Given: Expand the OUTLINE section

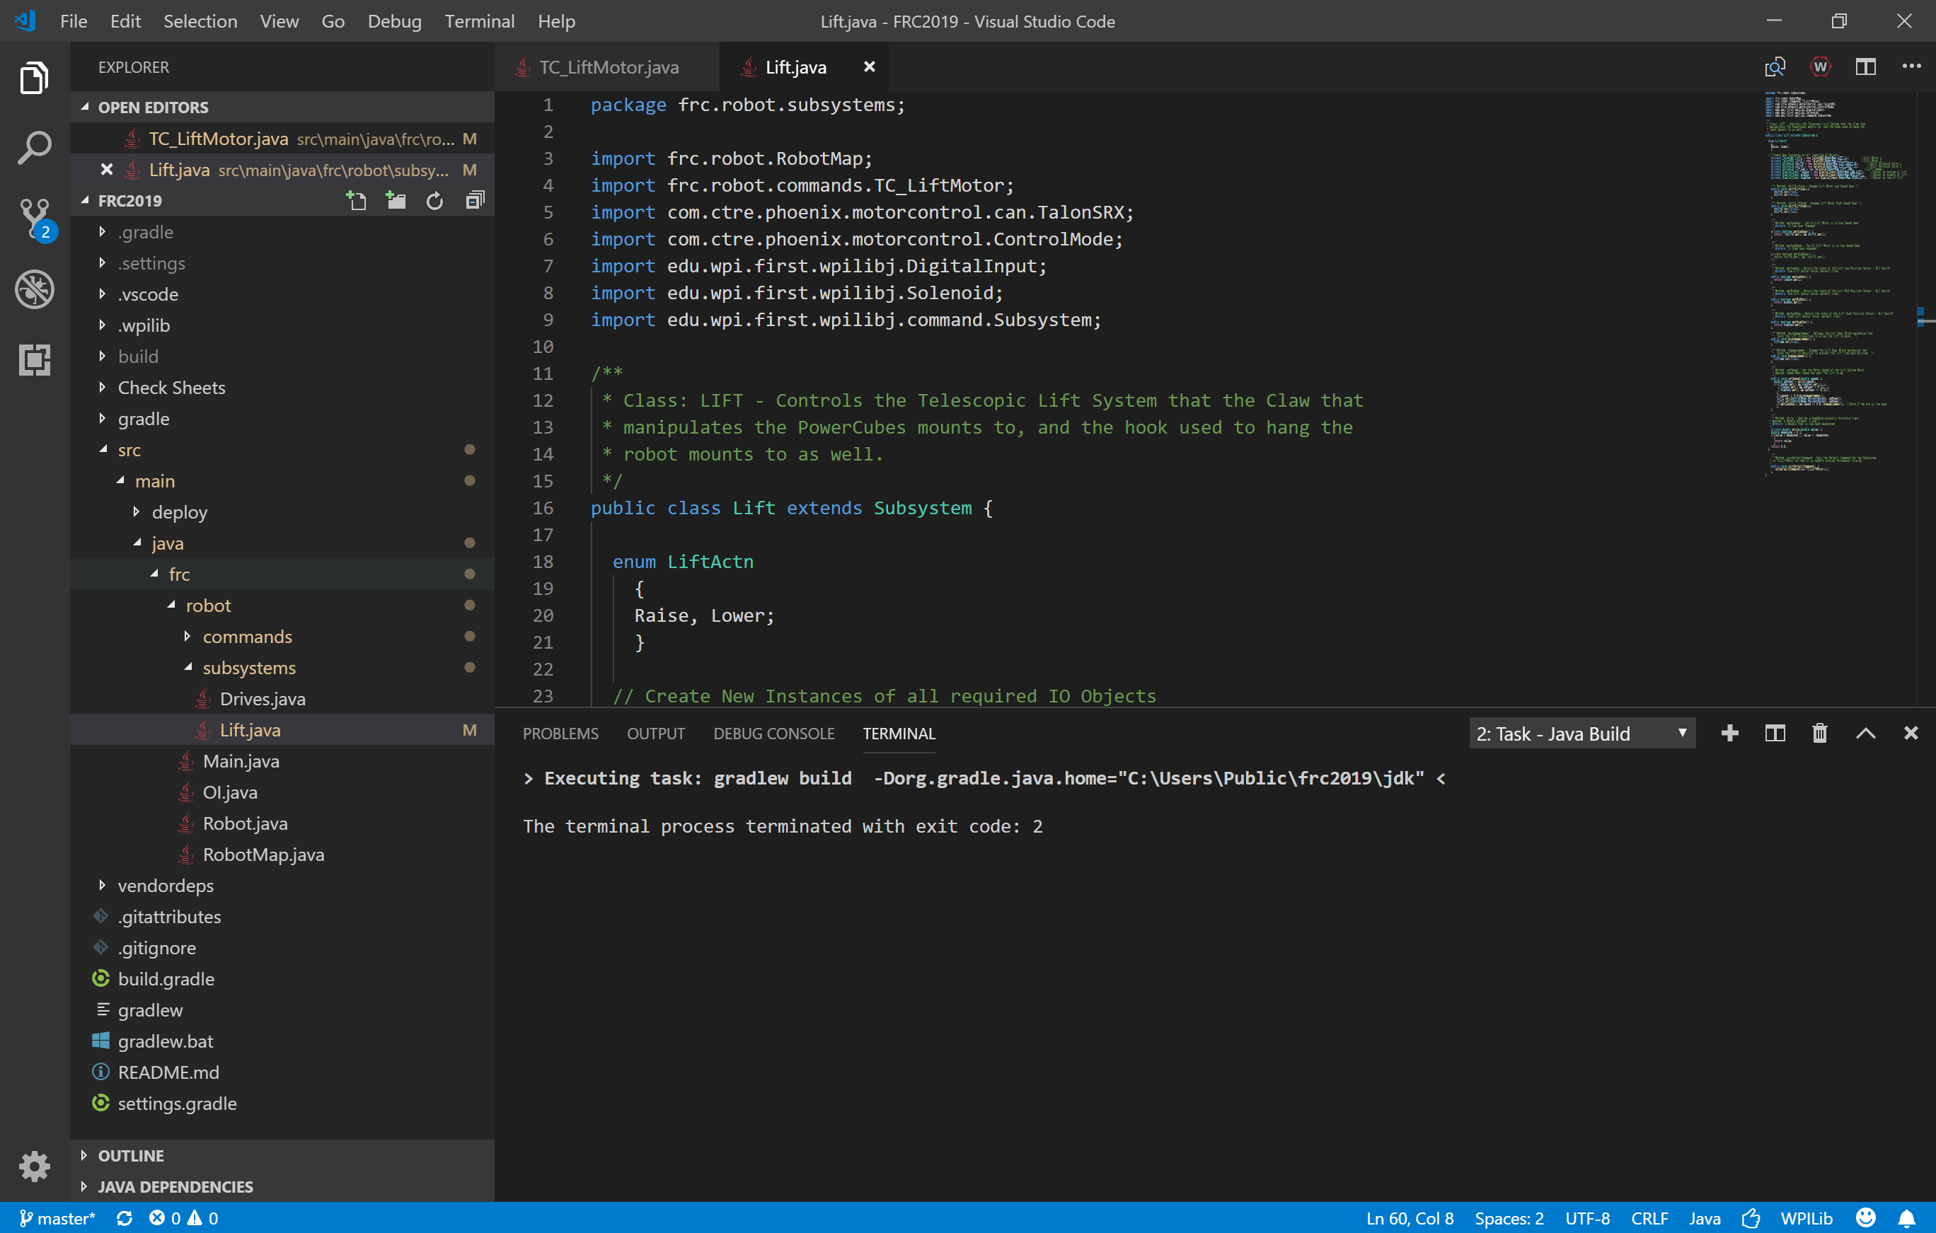Looking at the screenshot, I should (x=130, y=1155).
